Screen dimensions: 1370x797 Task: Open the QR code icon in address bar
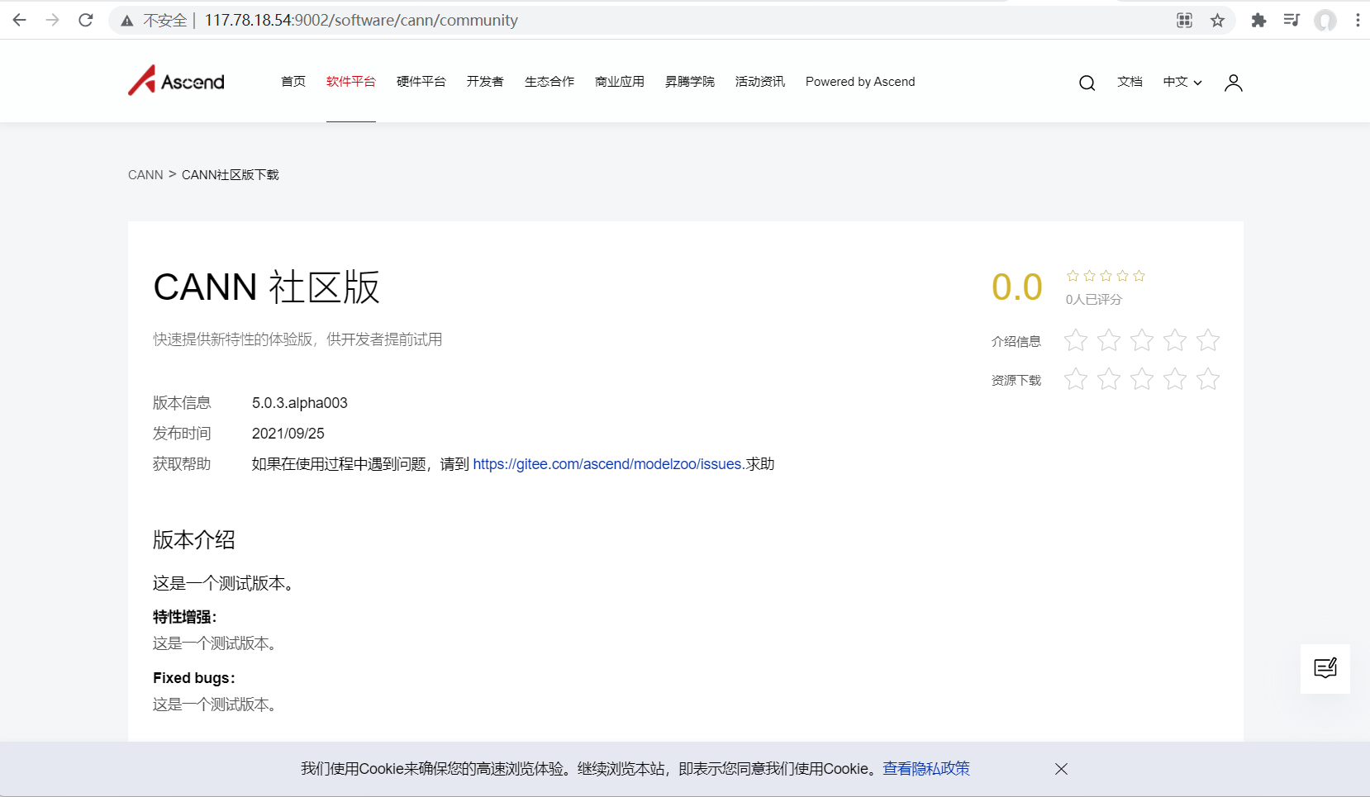pos(1184,21)
